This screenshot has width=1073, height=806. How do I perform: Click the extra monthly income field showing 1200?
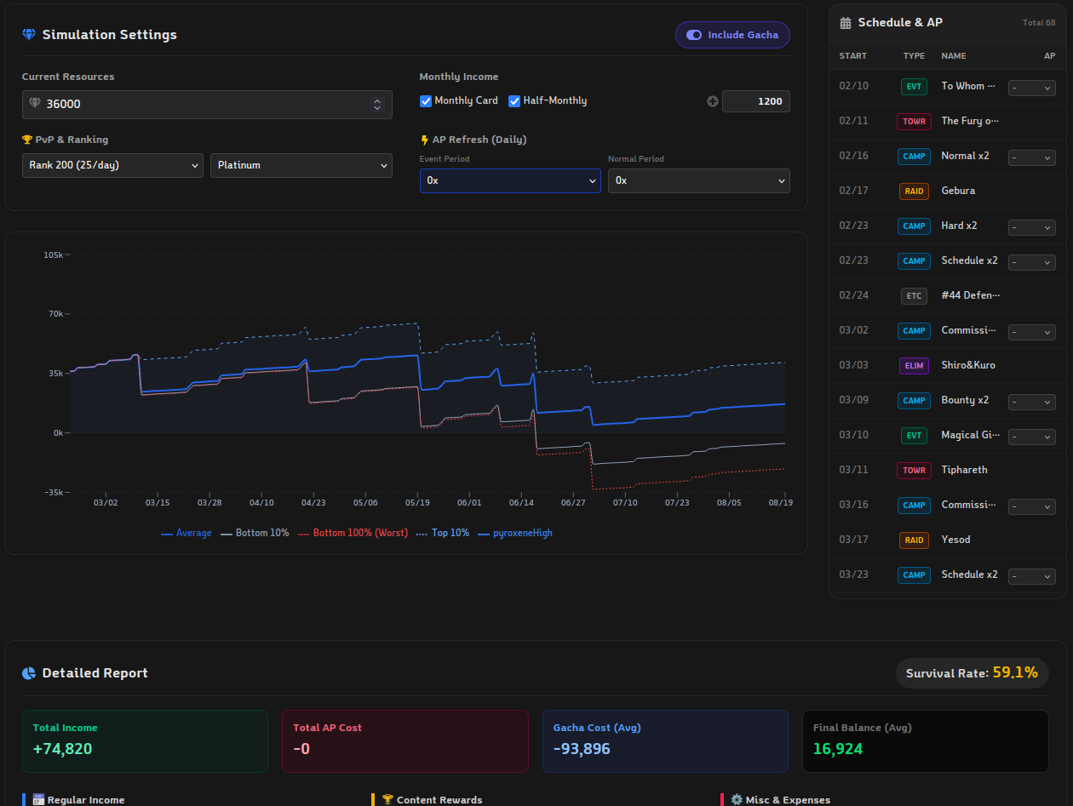[x=756, y=101]
